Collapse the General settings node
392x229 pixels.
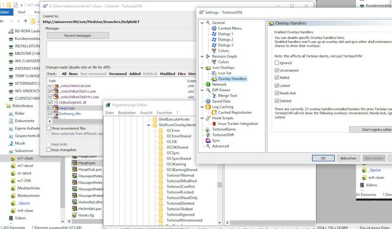click(x=202, y=22)
